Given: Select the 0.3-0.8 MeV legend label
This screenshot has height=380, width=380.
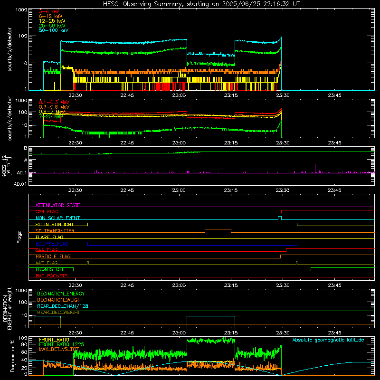Looking at the screenshot, I should 54,107.
